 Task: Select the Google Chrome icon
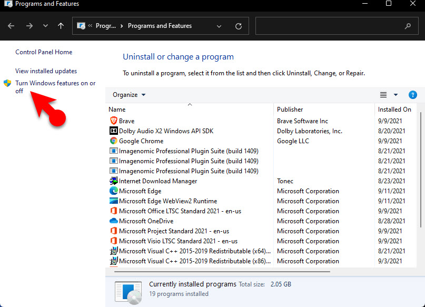click(x=114, y=141)
